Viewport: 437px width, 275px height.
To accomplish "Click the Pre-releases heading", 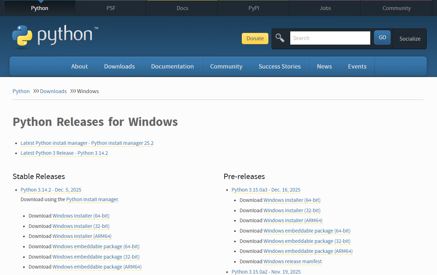I will [244, 177].
